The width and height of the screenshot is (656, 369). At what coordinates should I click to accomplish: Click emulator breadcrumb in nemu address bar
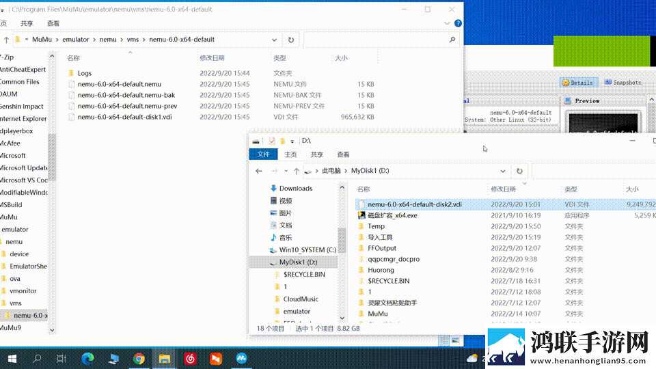coord(76,40)
